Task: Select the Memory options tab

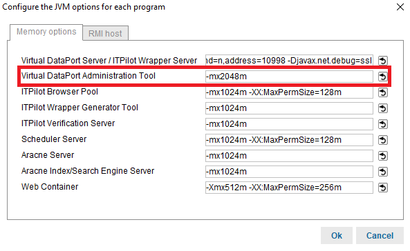Action: (46, 32)
